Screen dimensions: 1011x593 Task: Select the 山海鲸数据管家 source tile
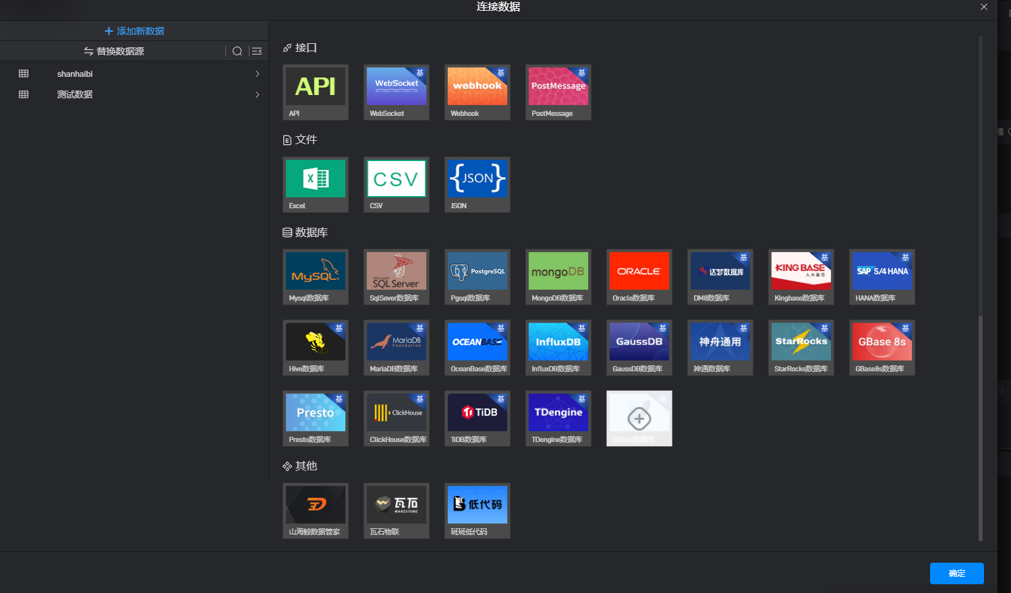click(x=316, y=511)
